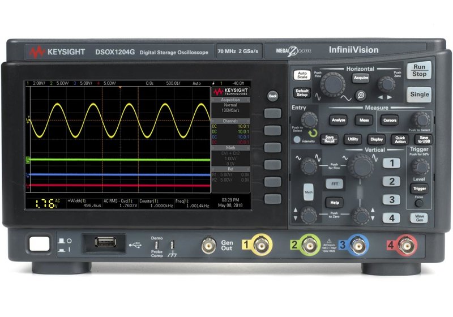Click the Probe Comp ground terminal

coord(172,245)
